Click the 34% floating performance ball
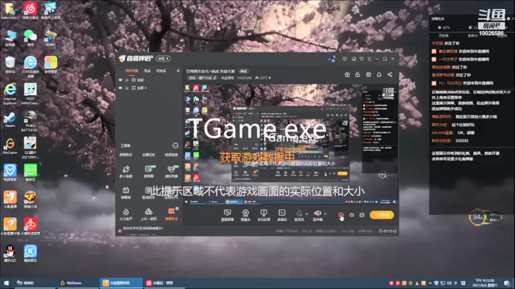Viewport: 515px width, 289px height. (477, 217)
